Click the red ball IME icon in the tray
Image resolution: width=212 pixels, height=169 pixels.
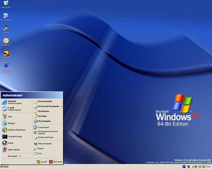coord(188,167)
